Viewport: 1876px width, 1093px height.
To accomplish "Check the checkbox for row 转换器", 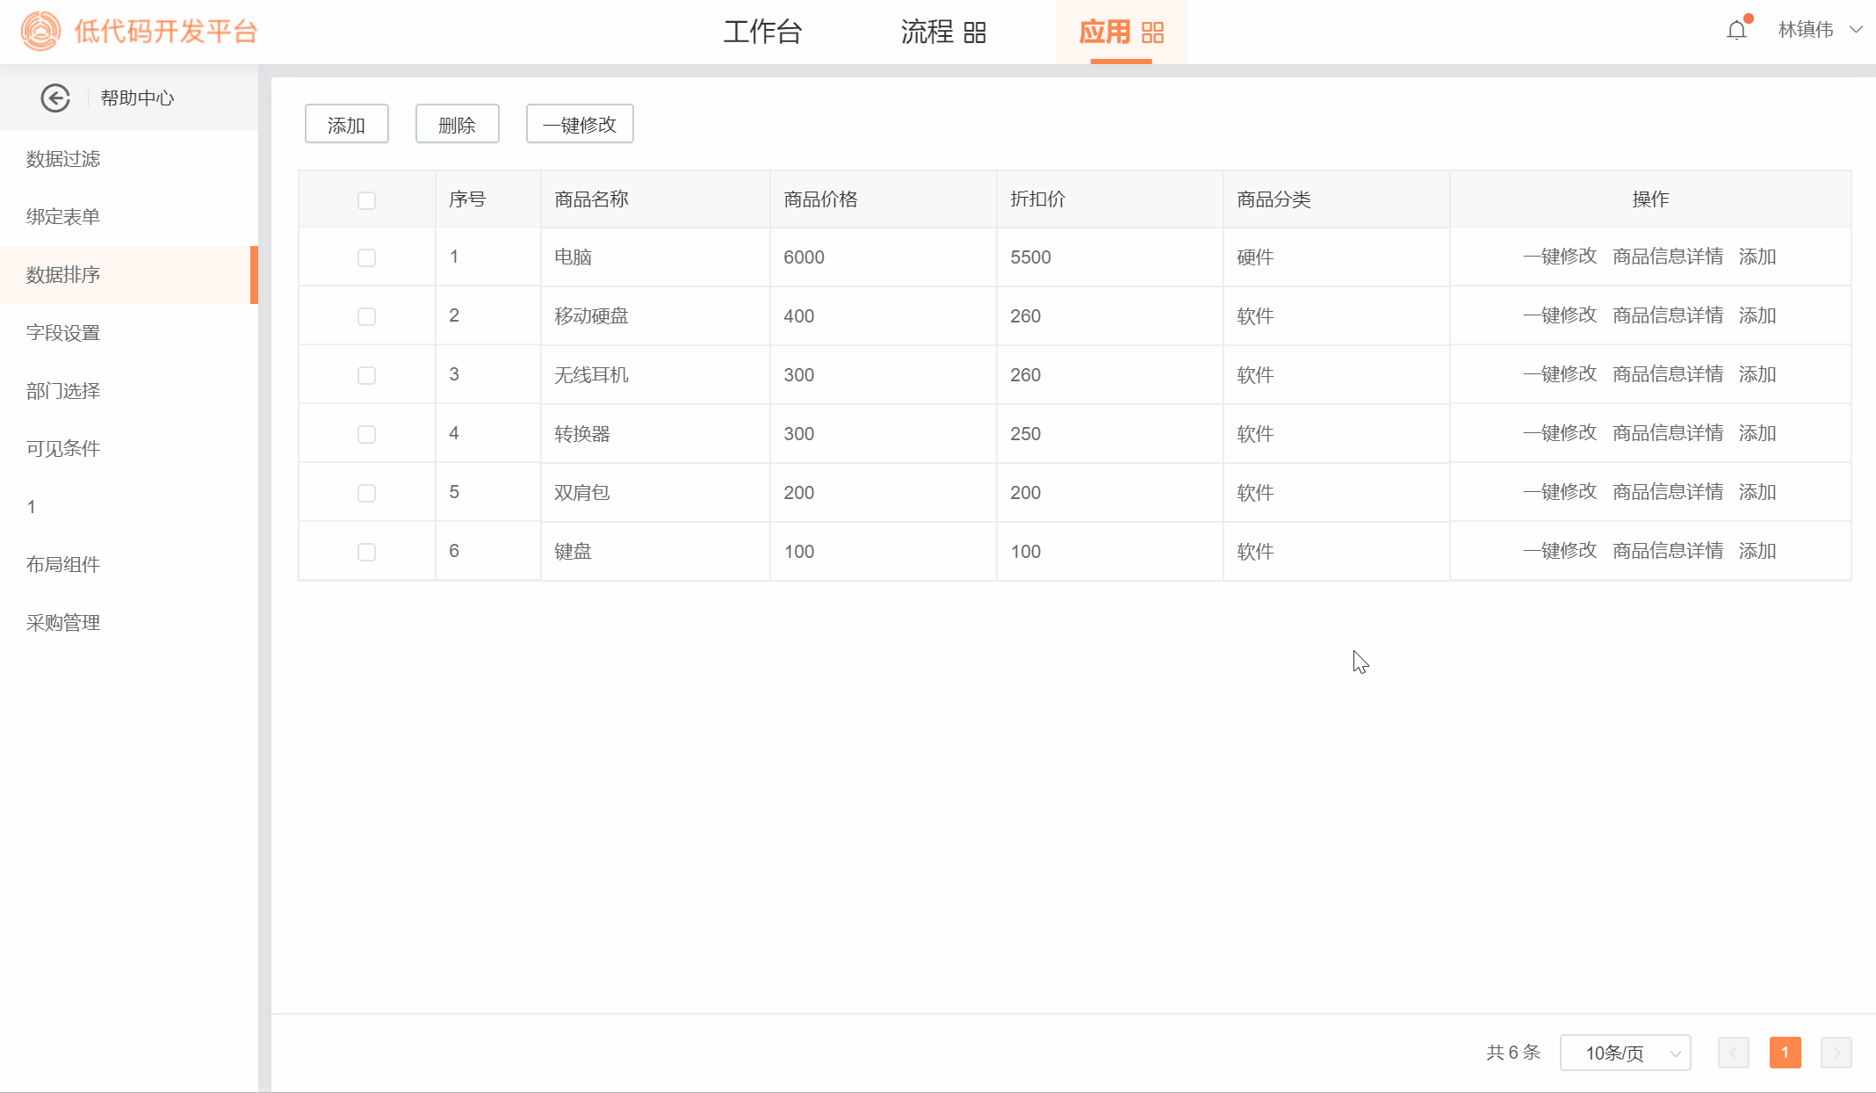I will pyautogui.click(x=366, y=434).
